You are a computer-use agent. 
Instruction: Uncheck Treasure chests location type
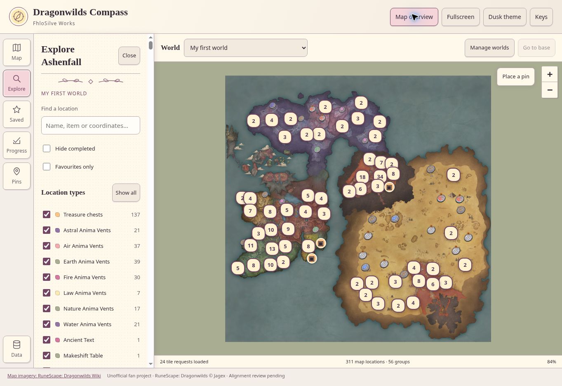(x=47, y=214)
